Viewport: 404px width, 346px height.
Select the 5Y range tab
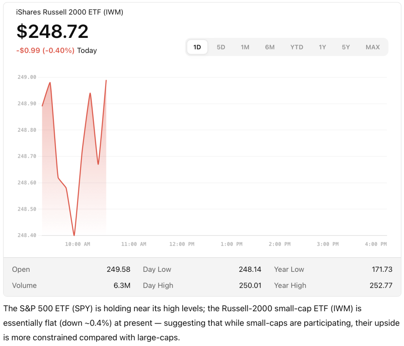click(346, 47)
